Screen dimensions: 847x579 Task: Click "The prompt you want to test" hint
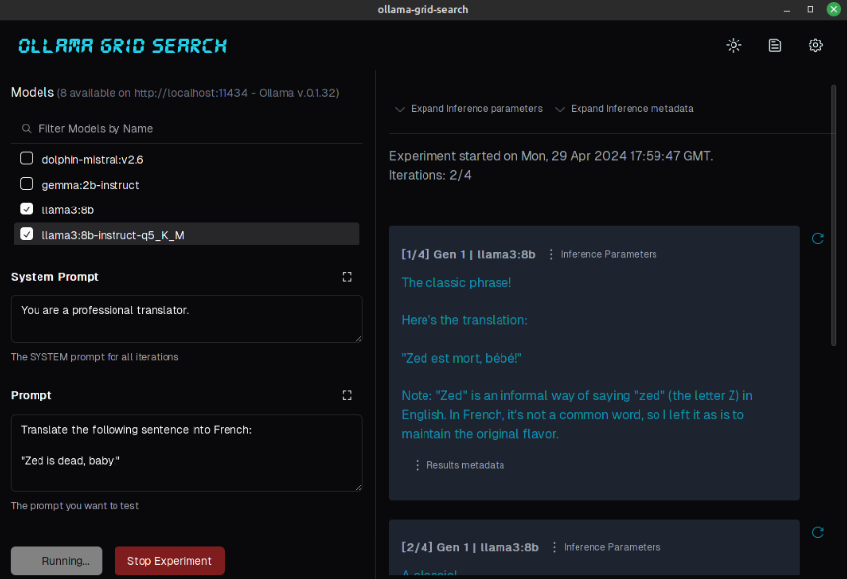(75, 506)
